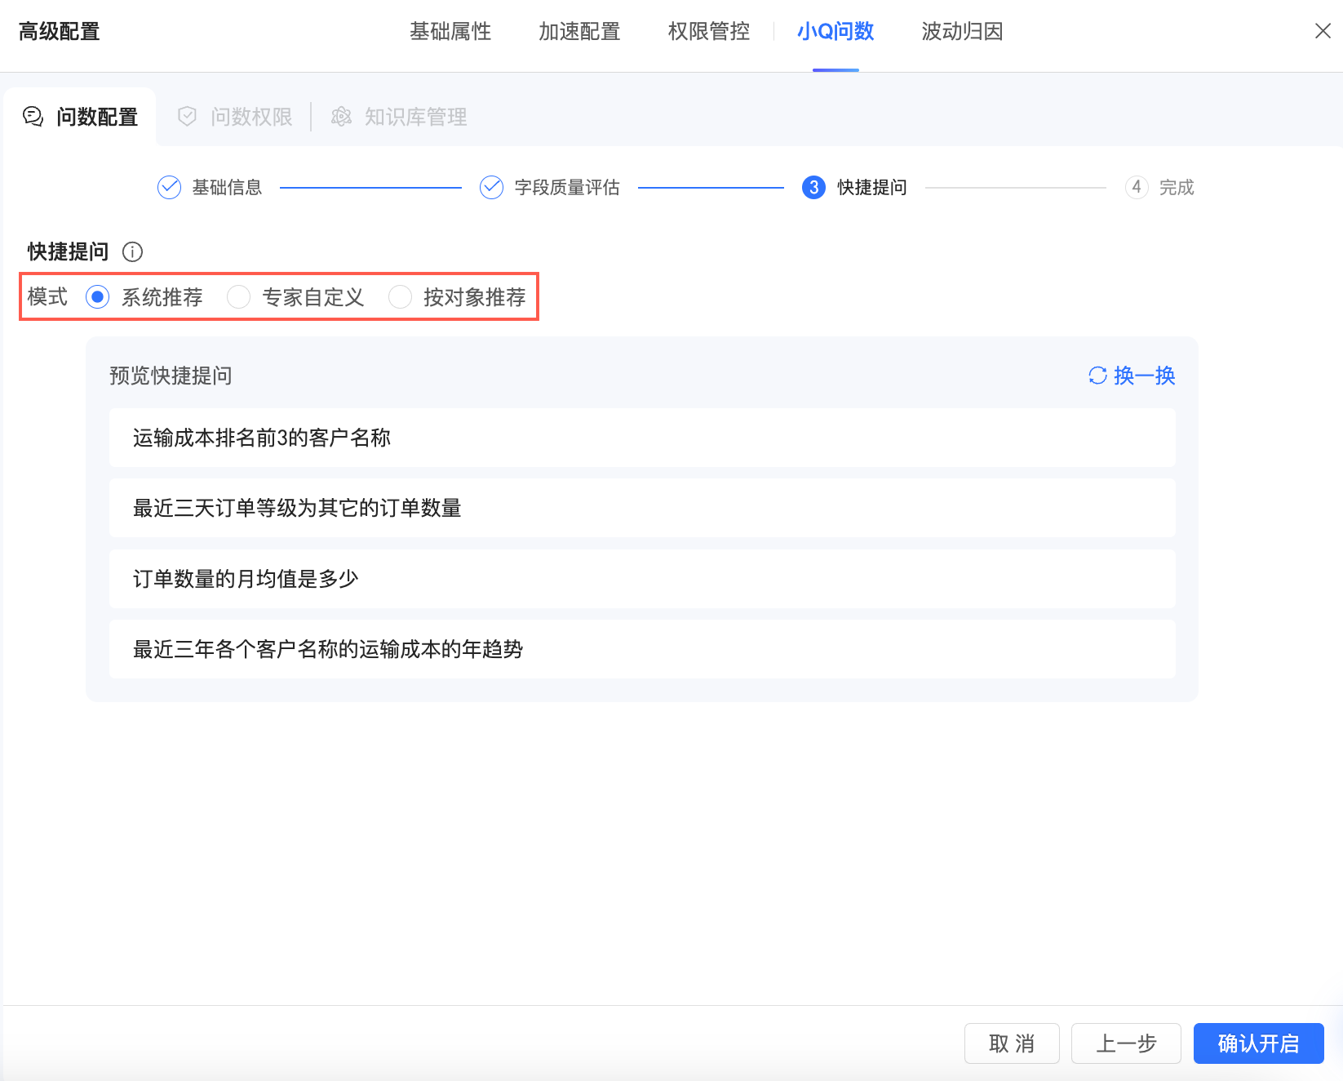Select question 最近三天订单等级为其它的订单数量
This screenshot has height=1081, width=1343.
(642, 508)
